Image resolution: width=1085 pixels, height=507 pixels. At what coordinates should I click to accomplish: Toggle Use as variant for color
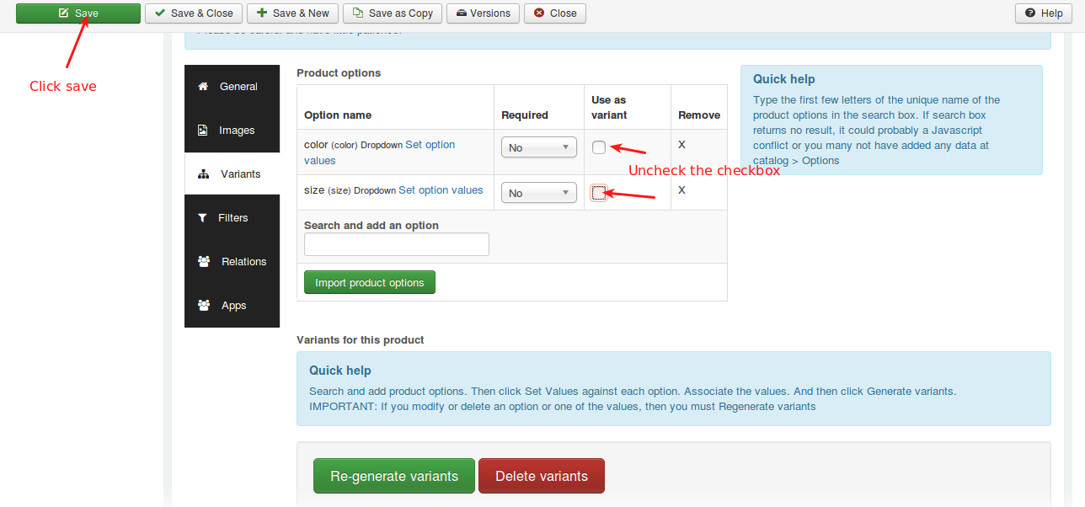pos(599,147)
